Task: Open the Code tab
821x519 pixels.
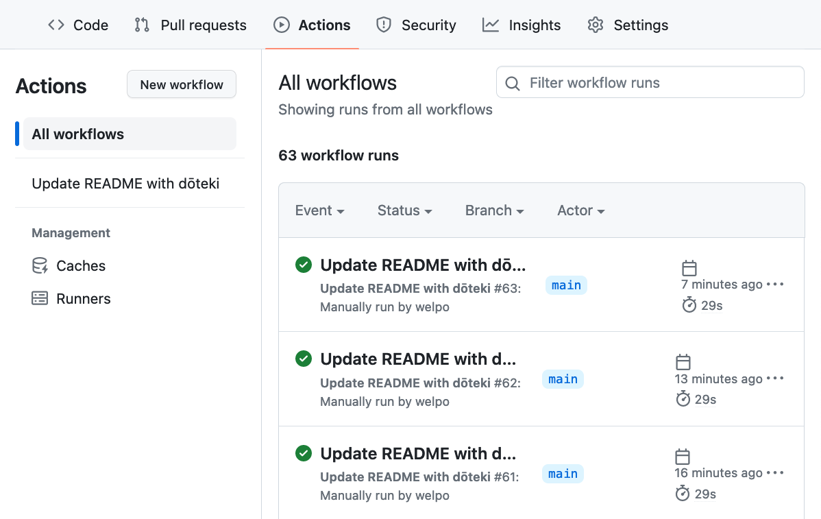Action: (x=78, y=25)
